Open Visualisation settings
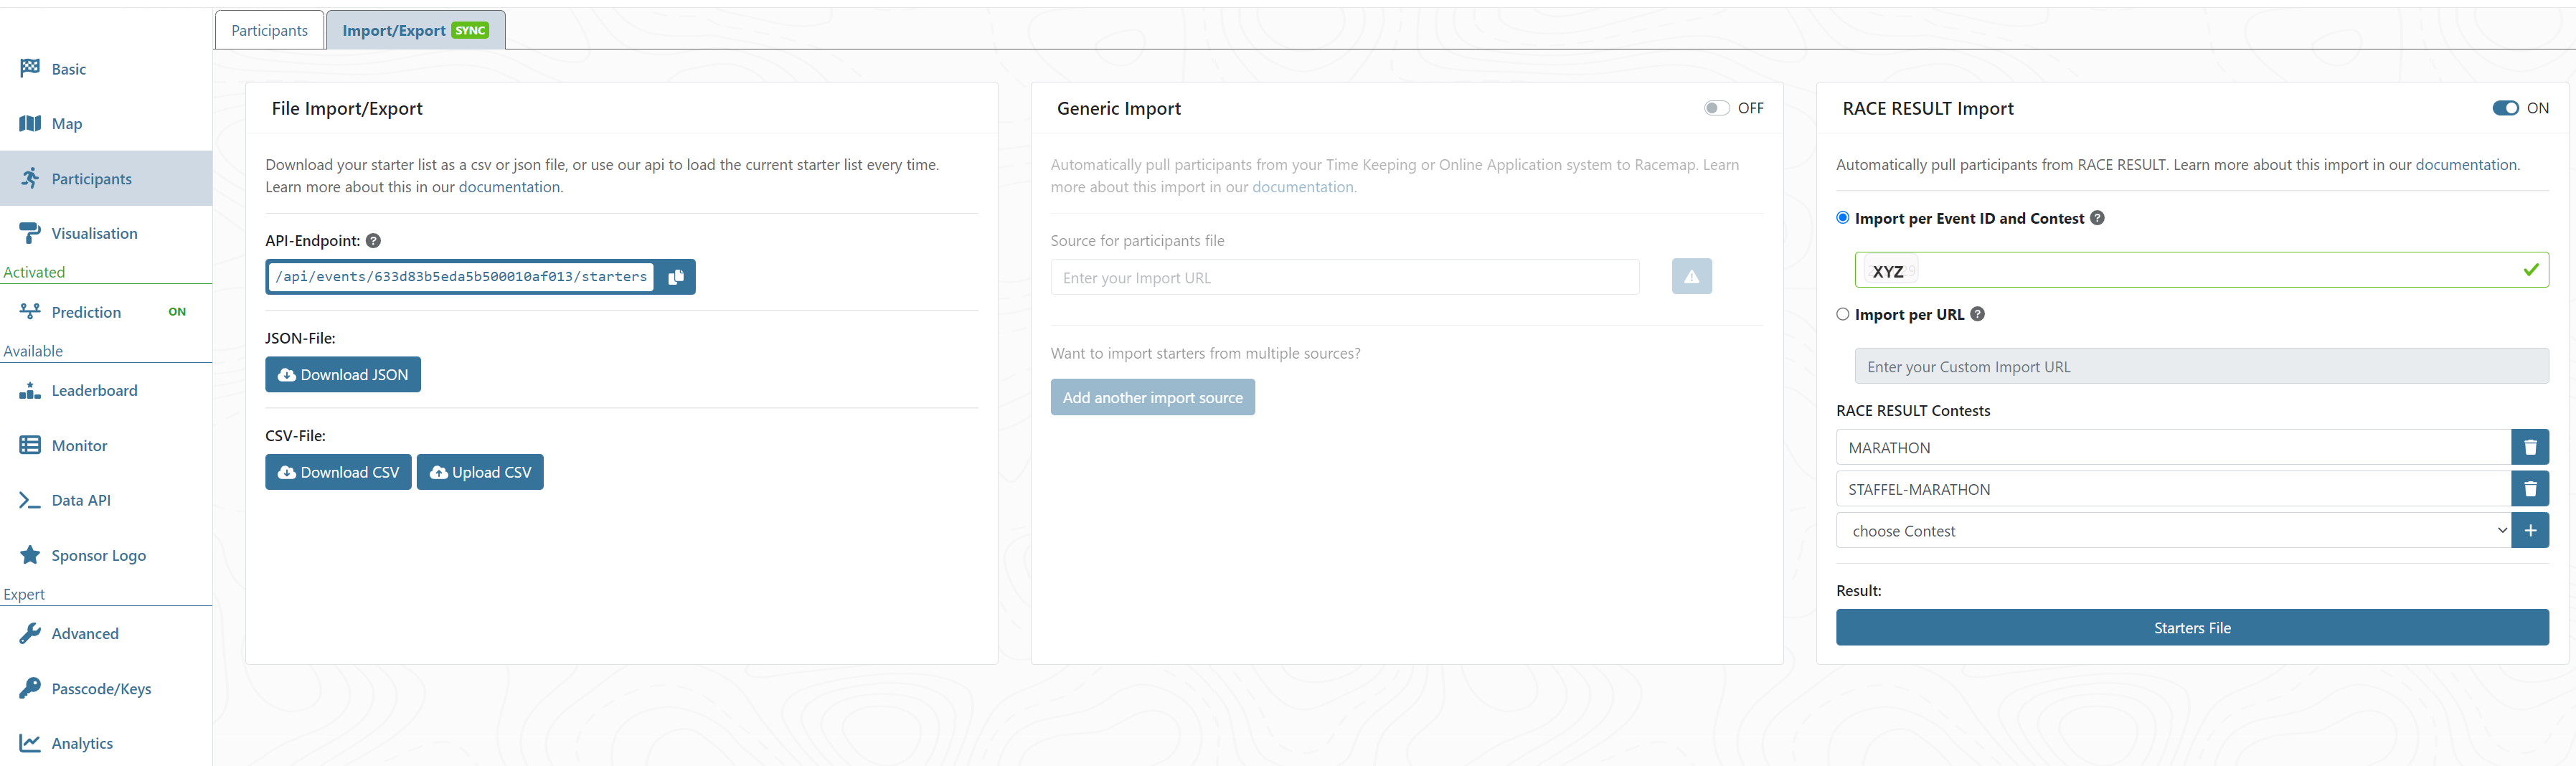 click(x=106, y=233)
